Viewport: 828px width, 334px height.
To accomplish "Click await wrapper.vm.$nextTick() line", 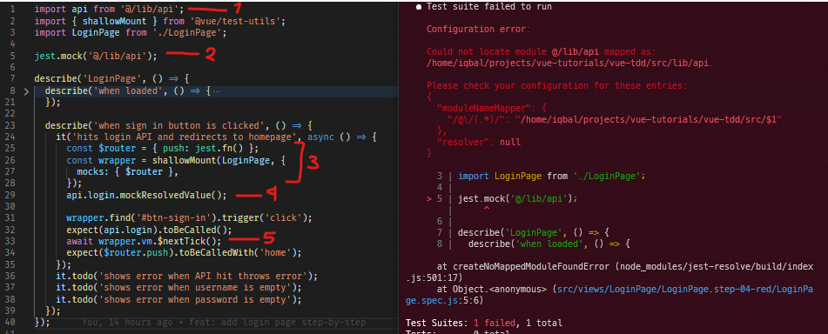I will tap(144, 241).
